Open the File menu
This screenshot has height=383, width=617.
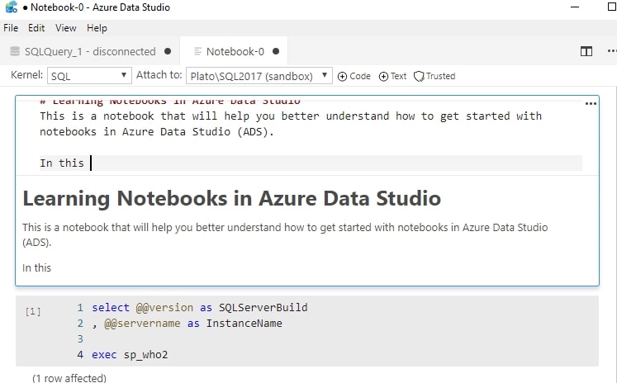[11, 28]
